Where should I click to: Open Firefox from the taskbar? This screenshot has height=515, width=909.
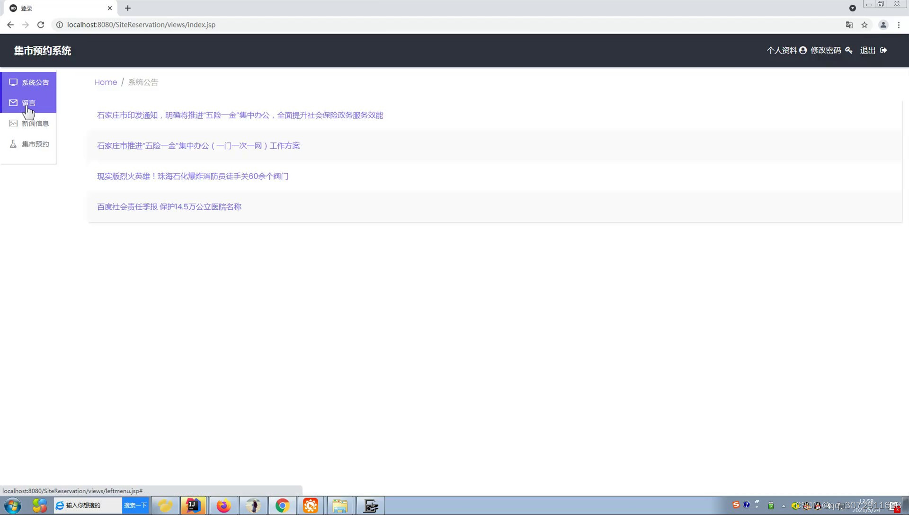[x=223, y=506]
